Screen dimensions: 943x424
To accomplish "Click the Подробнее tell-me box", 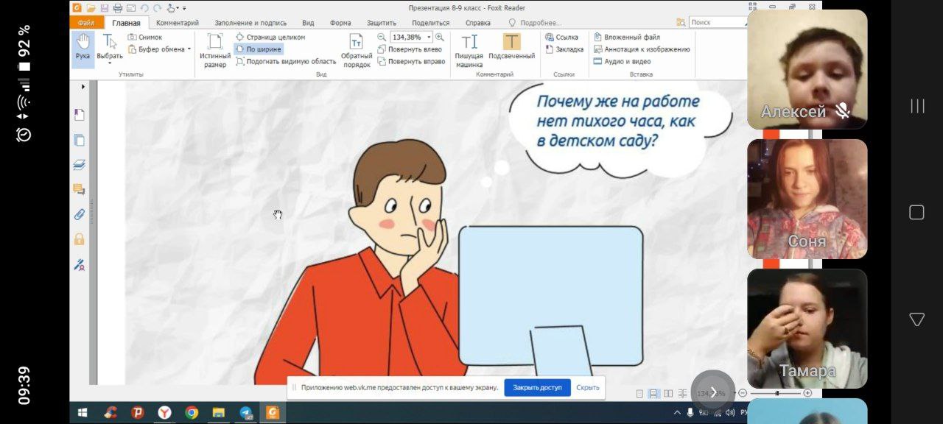I will tap(534, 23).
